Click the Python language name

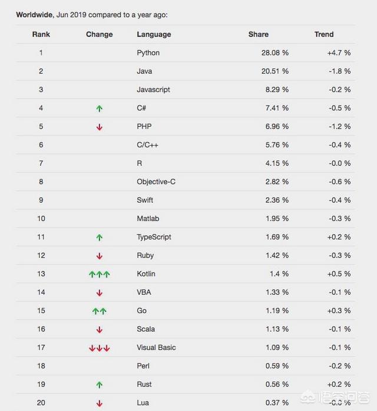point(148,53)
